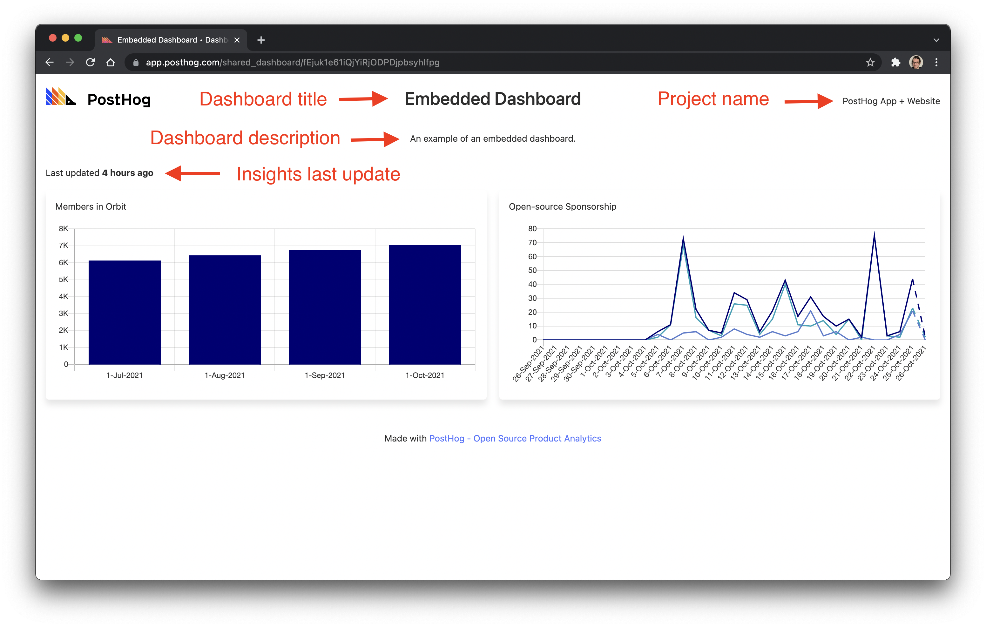Reload the page with the refresh icon

(x=91, y=62)
